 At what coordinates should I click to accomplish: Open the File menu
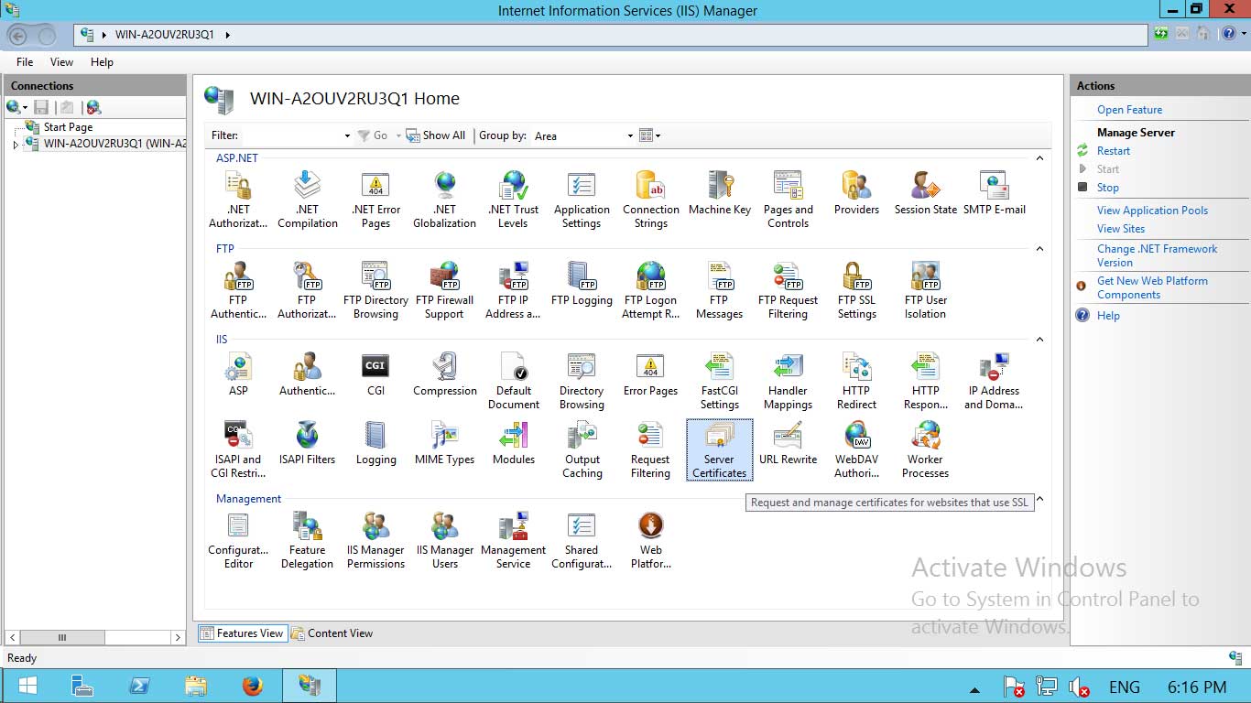click(25, 62)
